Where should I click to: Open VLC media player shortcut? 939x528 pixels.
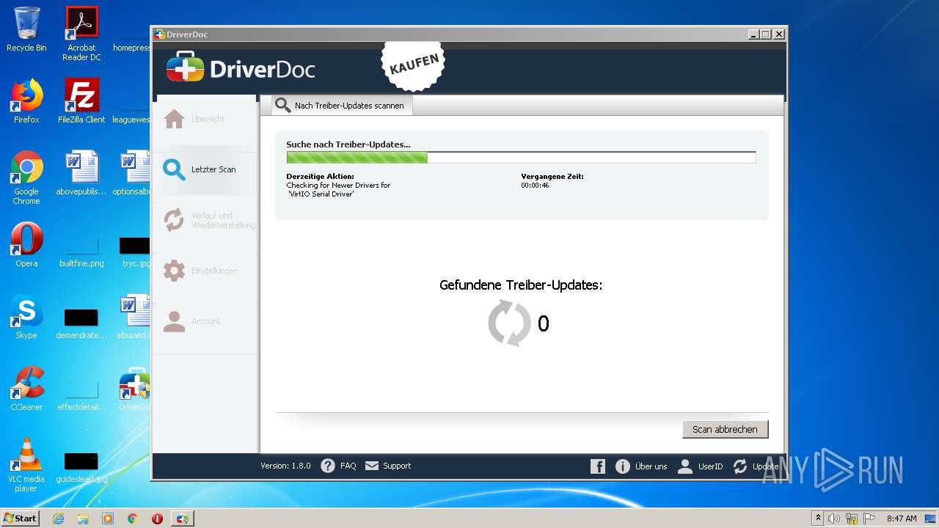pos(26,466)
